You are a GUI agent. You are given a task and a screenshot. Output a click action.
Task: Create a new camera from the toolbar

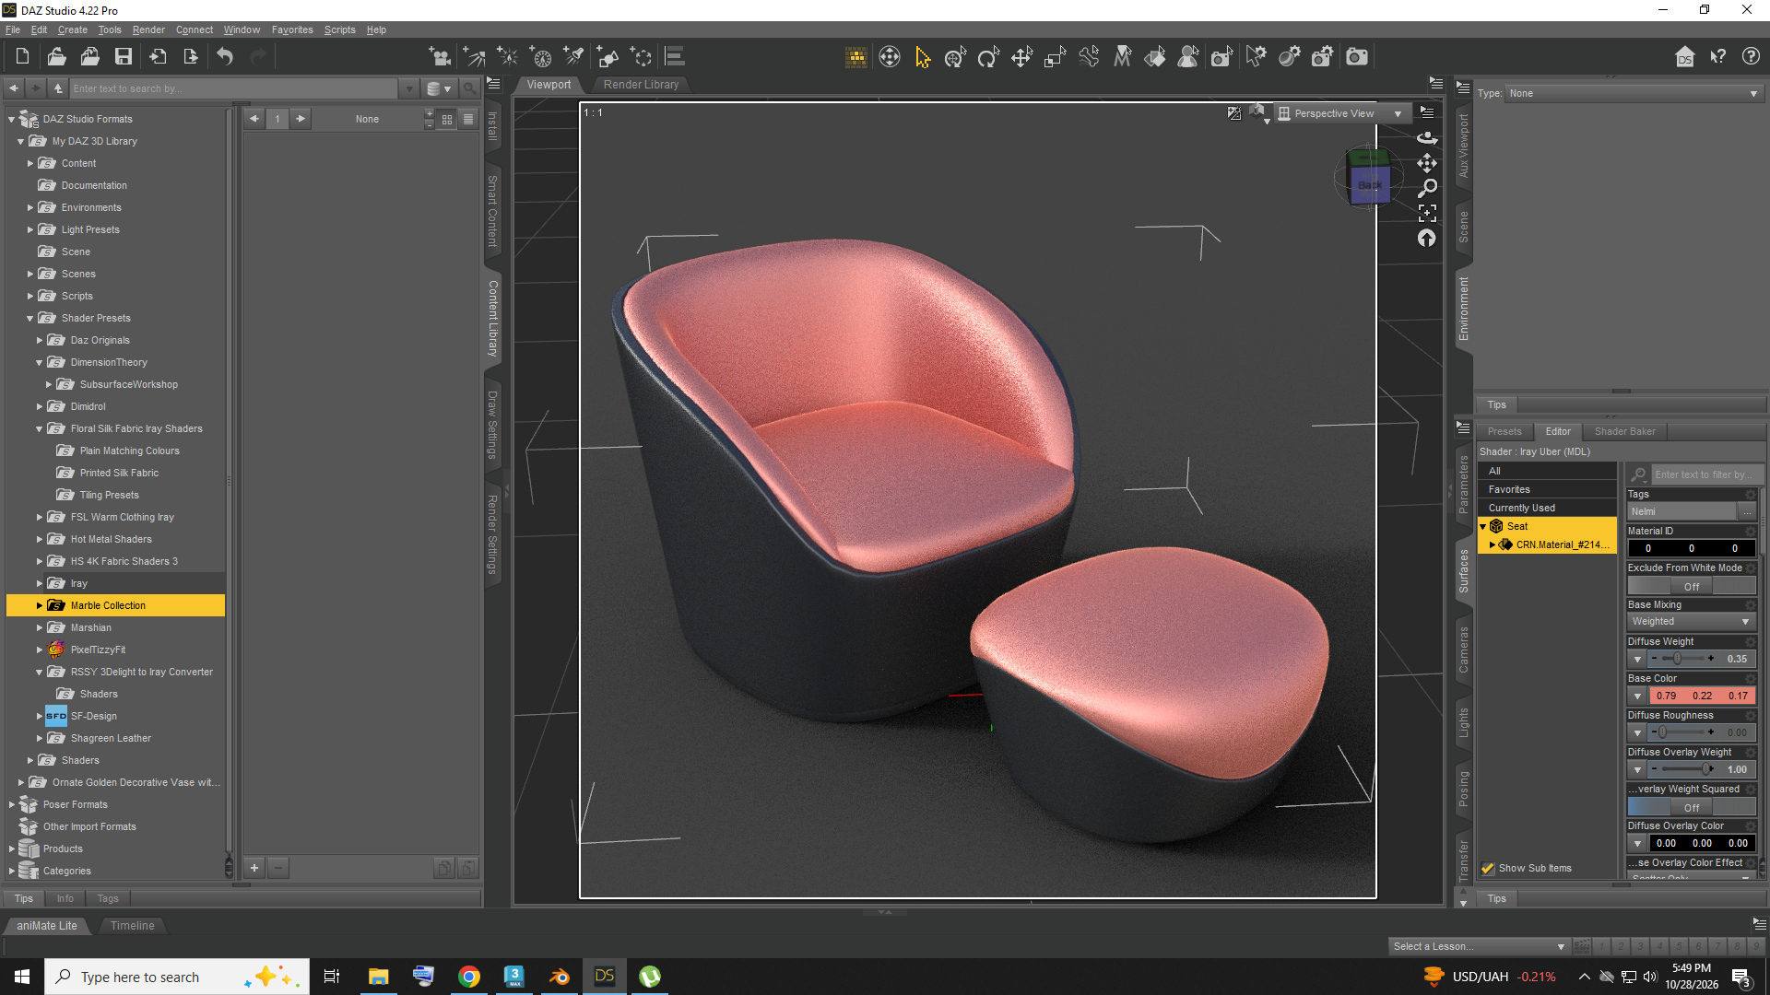pos(441,57)
